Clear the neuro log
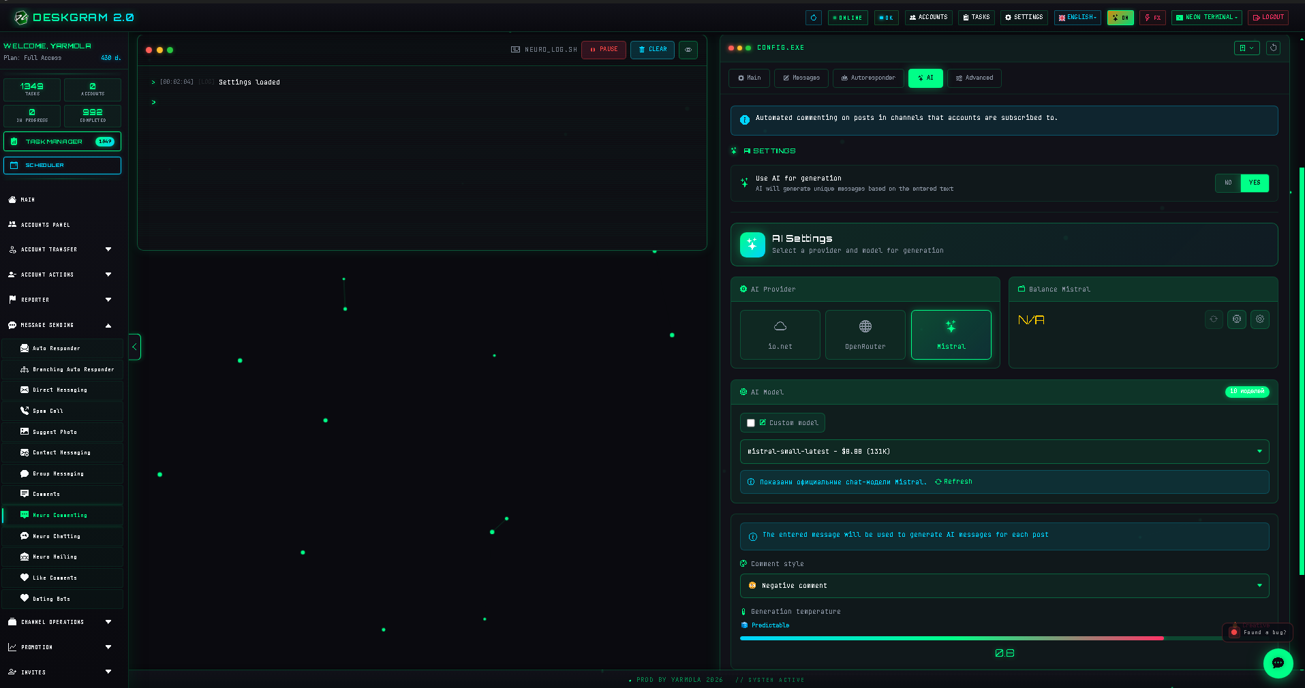1305x688 pixels. tap(652, 50)
